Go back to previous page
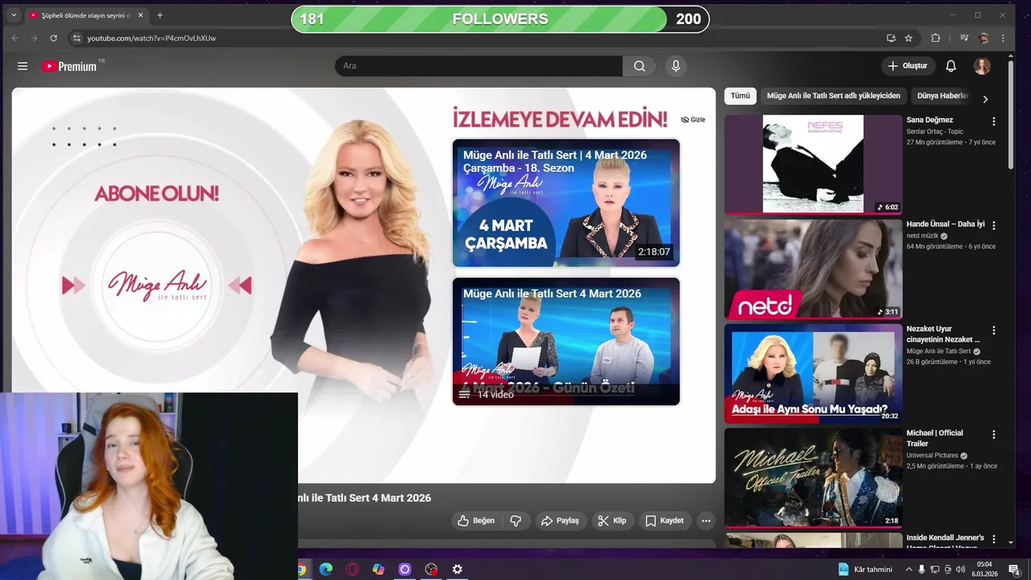 click(14, 38)
